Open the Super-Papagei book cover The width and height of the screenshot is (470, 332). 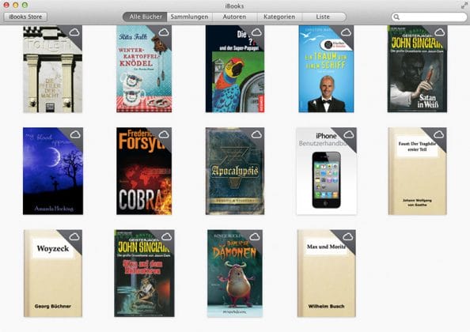point(235,69)
